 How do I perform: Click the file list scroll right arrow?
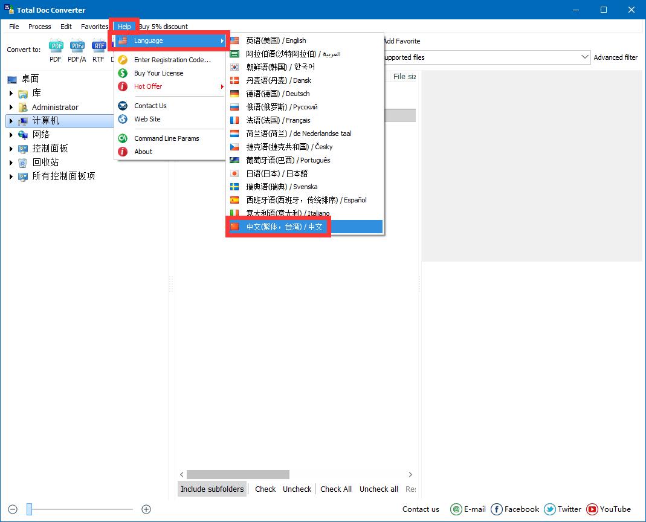coord(410,475)
